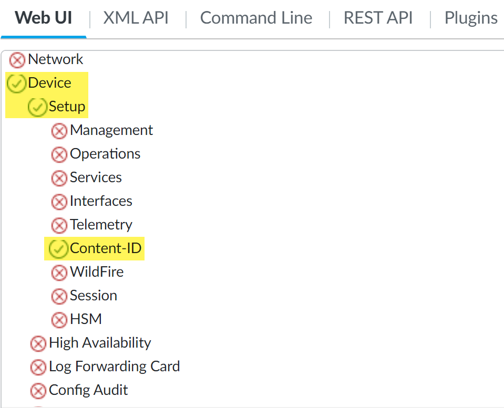Enable the Operations permission icon
The width and height of the screenshot is (504, 408).
(59, 154)
